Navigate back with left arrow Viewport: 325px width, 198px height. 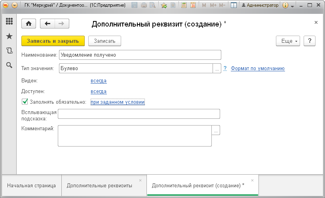point(48,24)
